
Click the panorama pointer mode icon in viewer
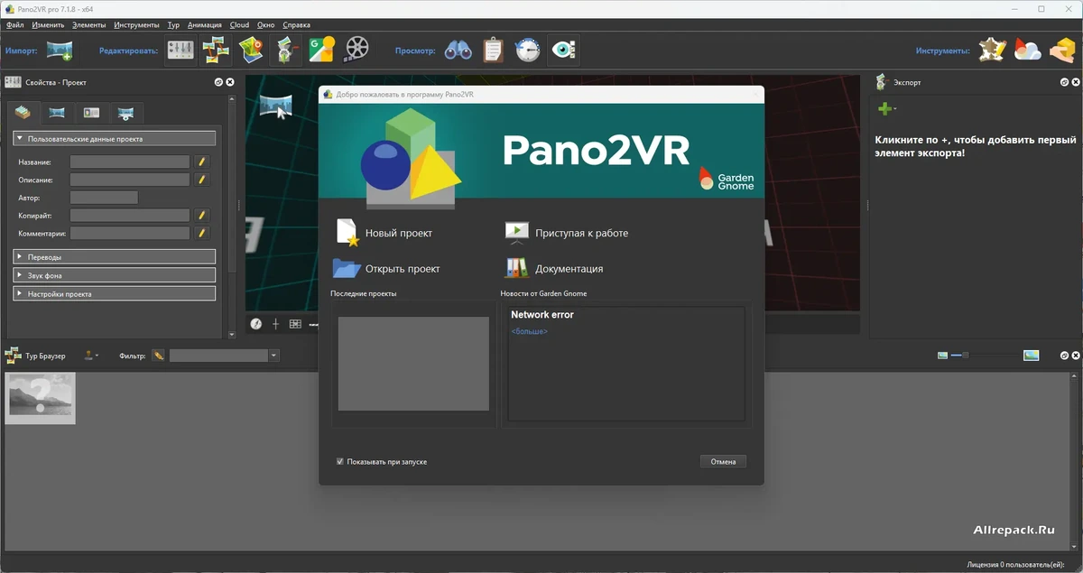pyautogui.click(x=276, y=106)
